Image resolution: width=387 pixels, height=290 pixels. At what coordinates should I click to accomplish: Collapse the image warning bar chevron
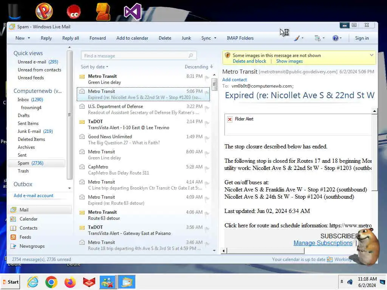pyautogui.click(x=372, y=55)
